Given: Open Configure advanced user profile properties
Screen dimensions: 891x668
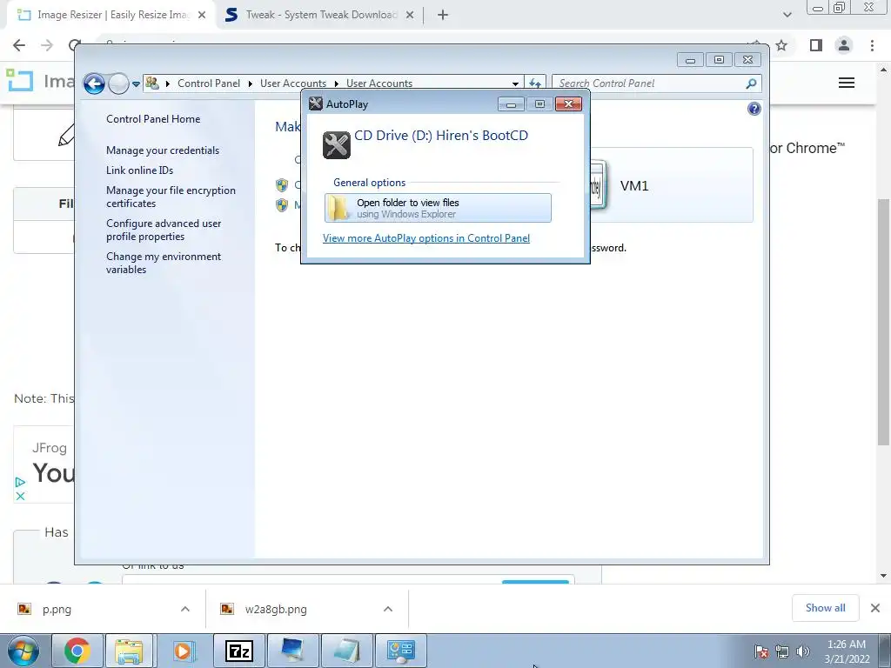Looking at the screenshot, I should (x=164, y=230).
